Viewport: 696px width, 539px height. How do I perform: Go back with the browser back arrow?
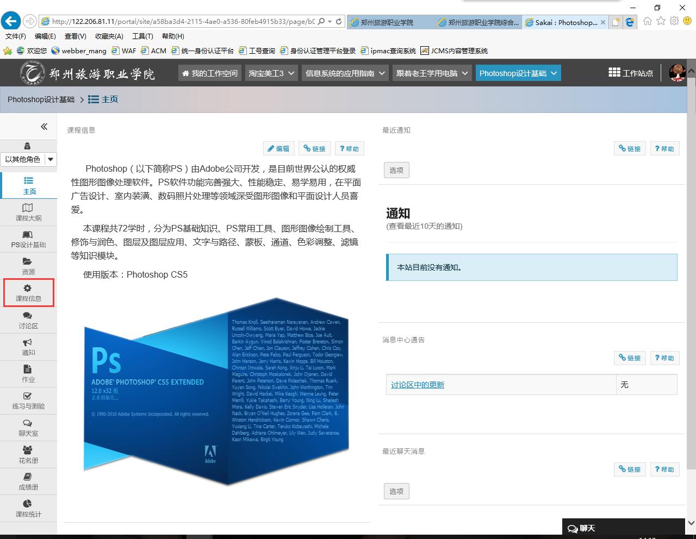coord(11,22)
